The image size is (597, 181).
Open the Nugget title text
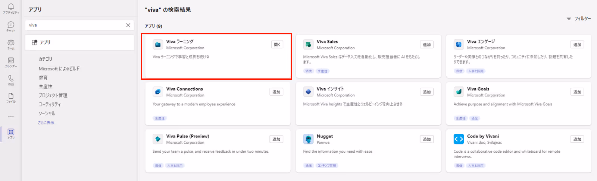click(325, 136)
